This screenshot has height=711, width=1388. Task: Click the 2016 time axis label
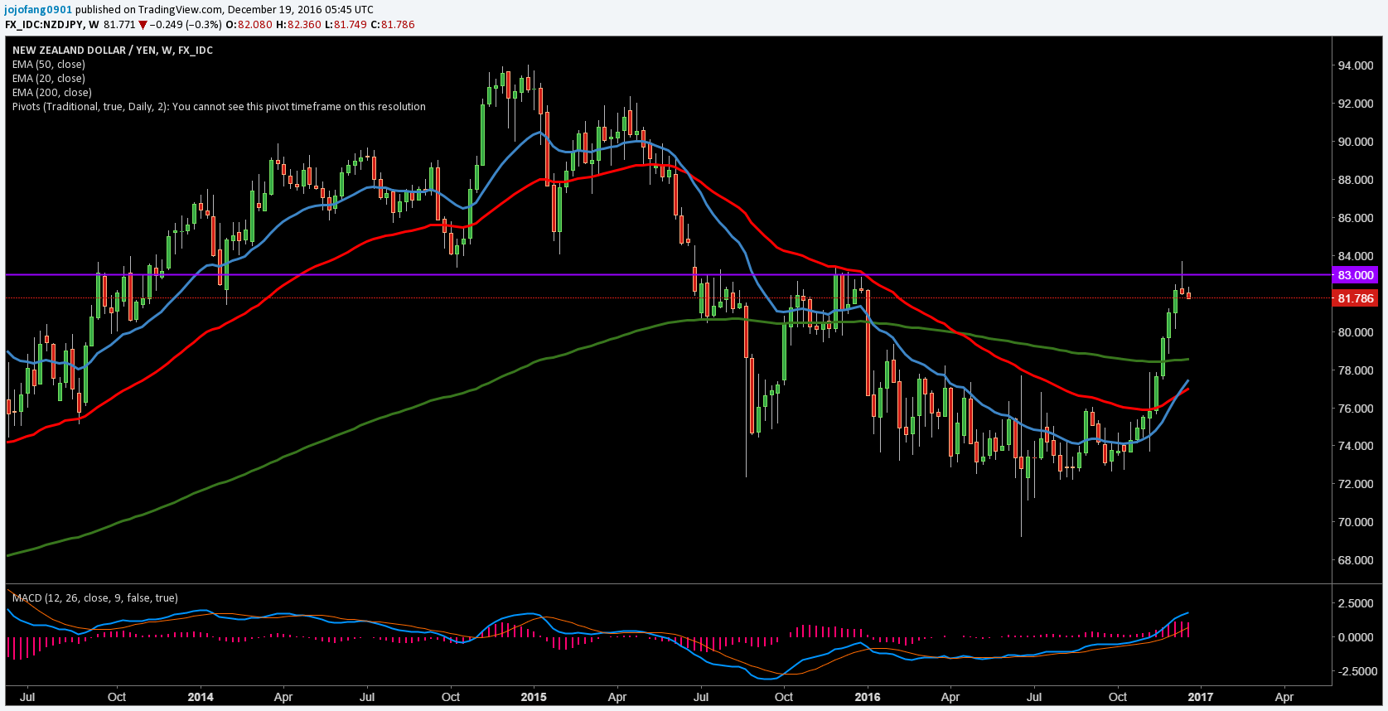click(x=868, y=697)
